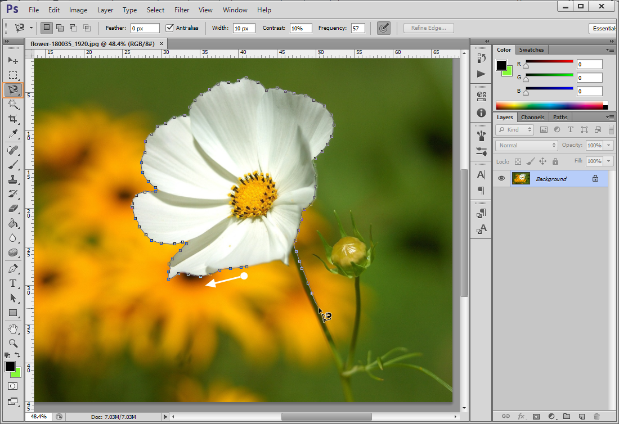This screenshot has width=619, height=424.
Task: Select the Move tool
Action: tap(13, 60)
